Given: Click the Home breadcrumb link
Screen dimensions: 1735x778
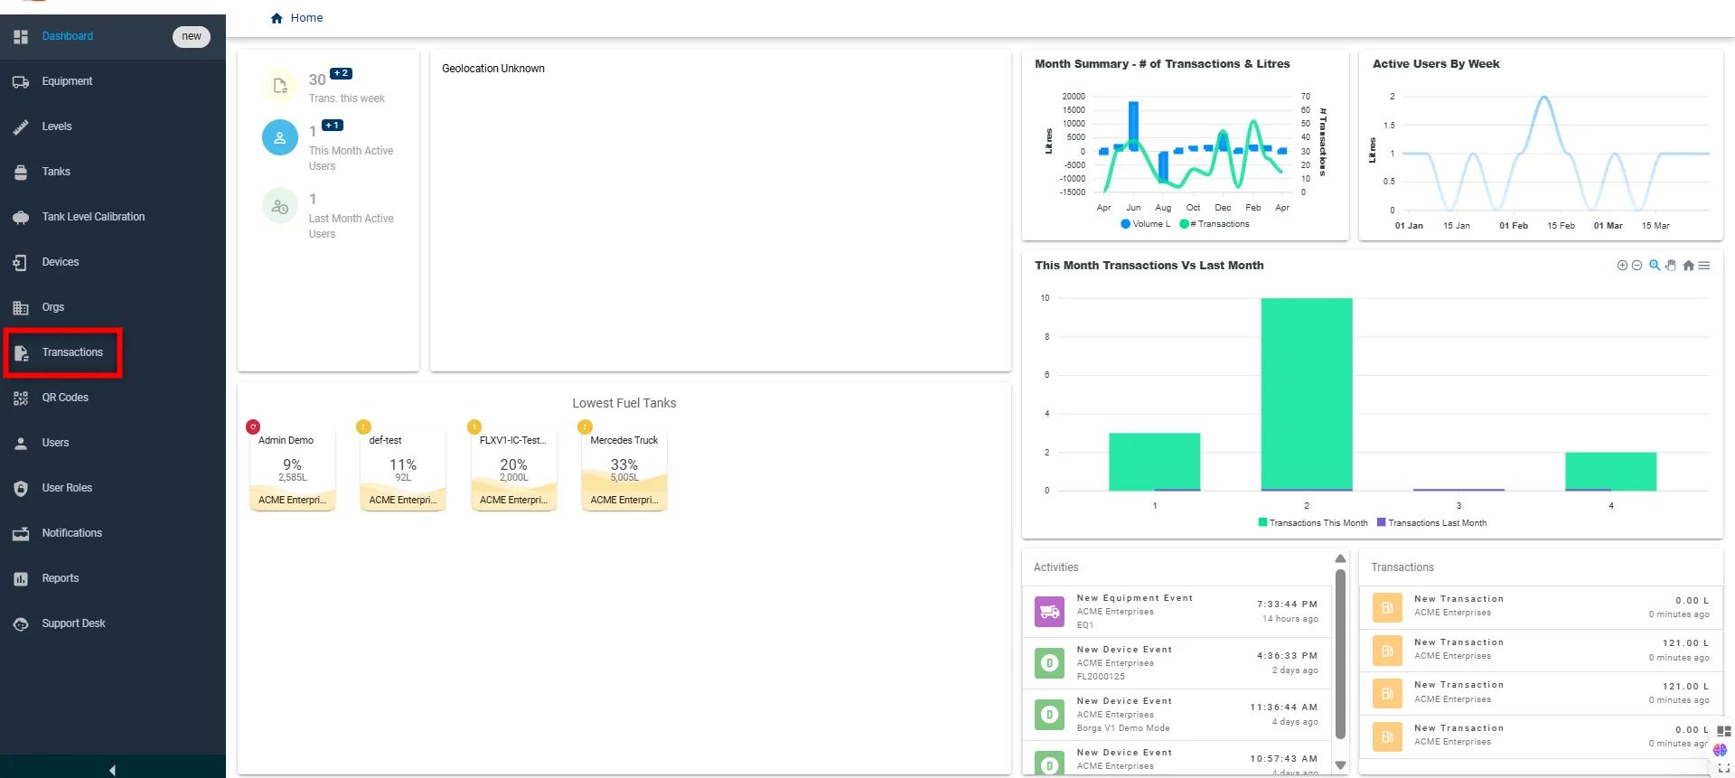Looking at the screenshot, I should 306,18.
